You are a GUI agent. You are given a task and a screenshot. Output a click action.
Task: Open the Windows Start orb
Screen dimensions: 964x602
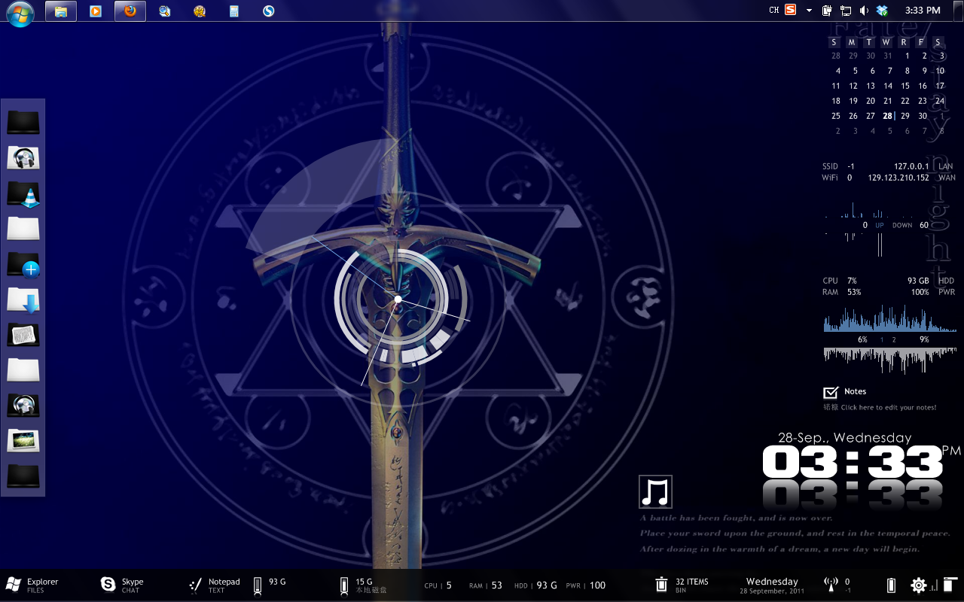click(x=20, y=12)
